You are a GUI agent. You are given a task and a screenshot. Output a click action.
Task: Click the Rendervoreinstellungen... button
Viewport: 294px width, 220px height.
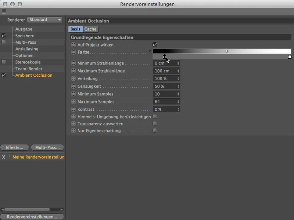click(32, 216)
